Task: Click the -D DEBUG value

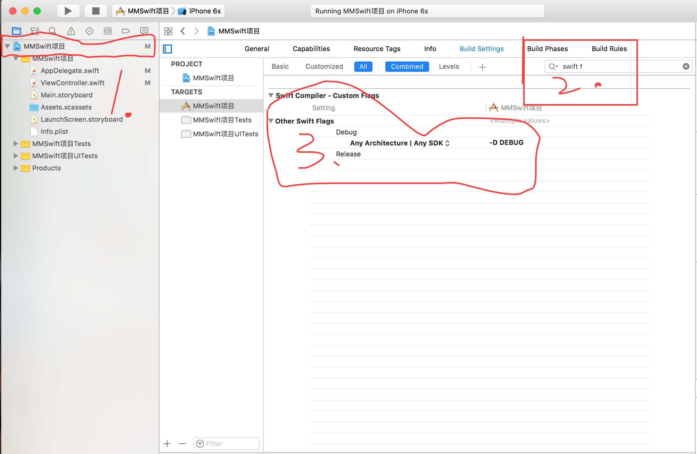Action: [506, 142]
